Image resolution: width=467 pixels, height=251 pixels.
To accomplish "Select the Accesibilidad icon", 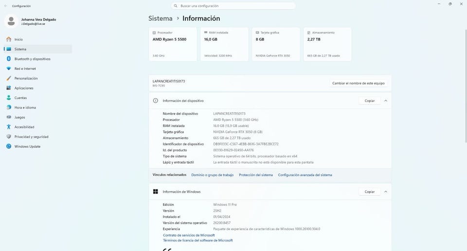I will 9,127.
